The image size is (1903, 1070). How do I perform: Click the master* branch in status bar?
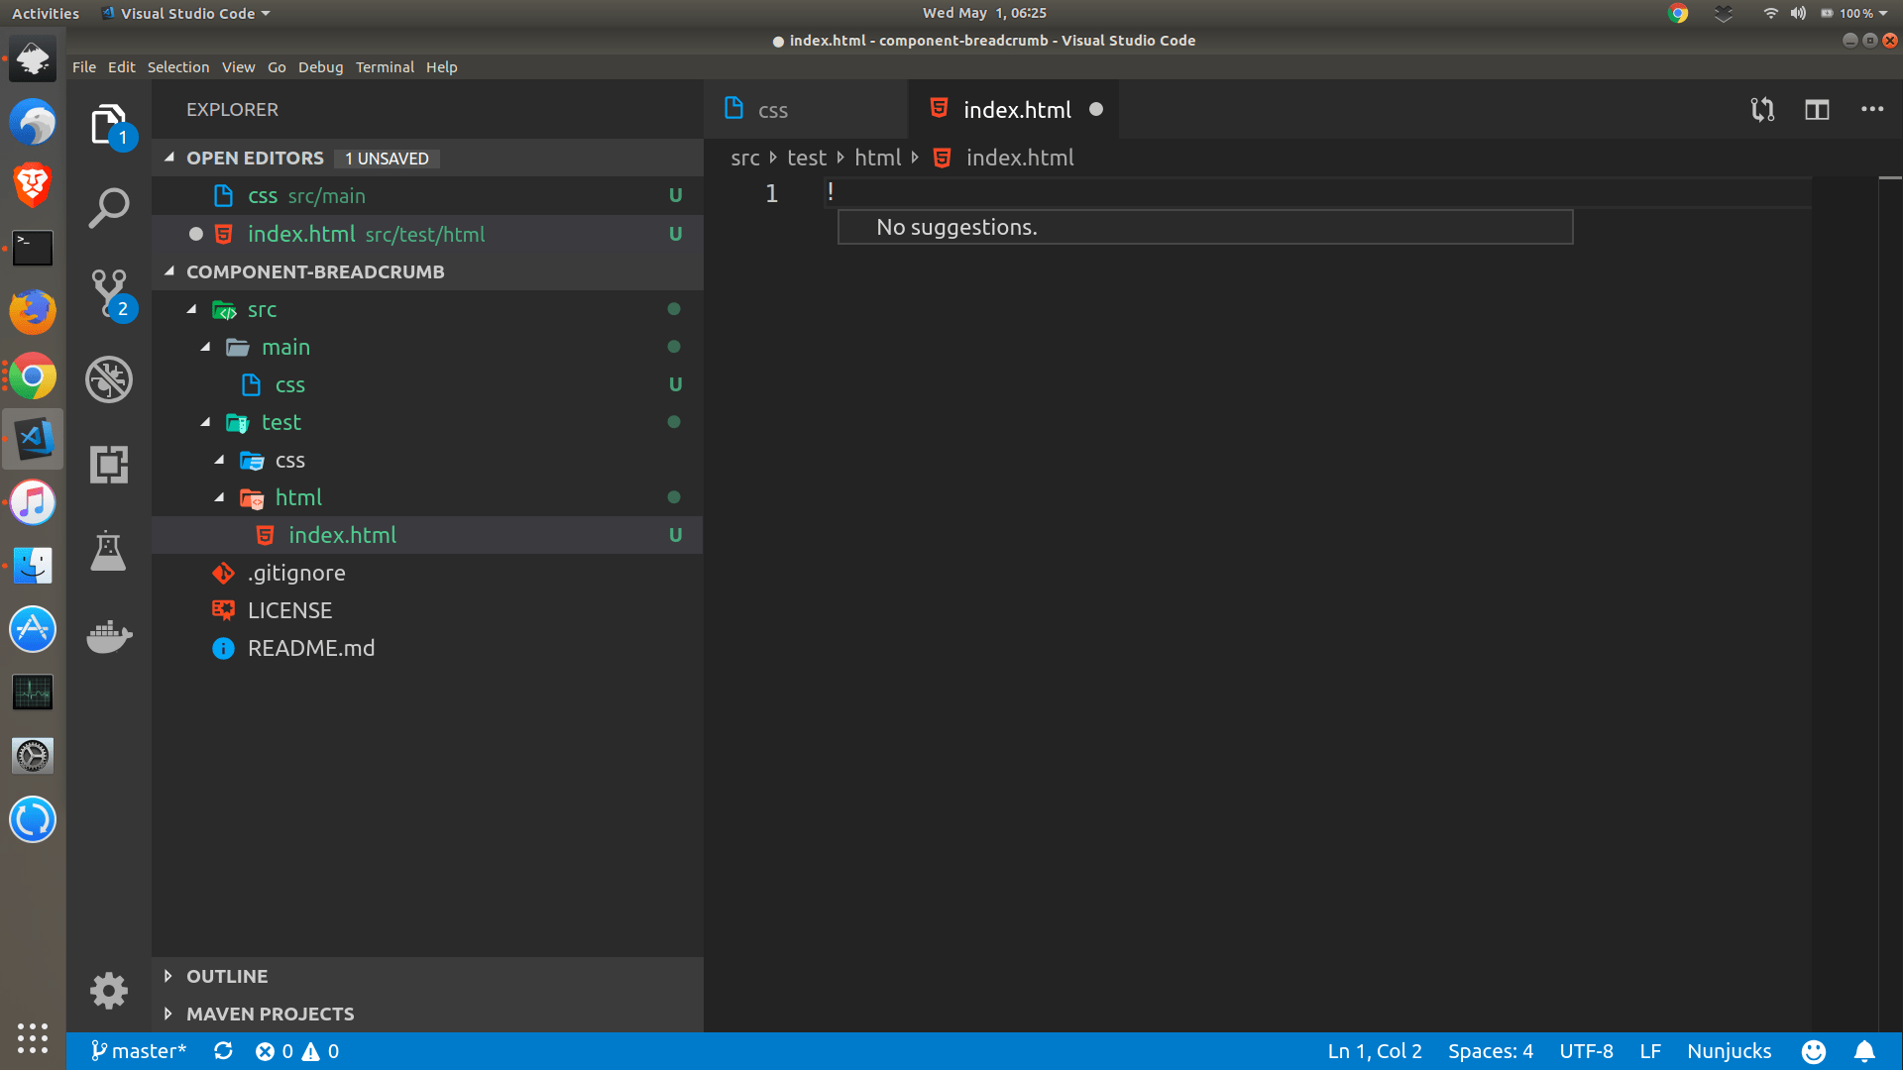tap(139, 1051)
